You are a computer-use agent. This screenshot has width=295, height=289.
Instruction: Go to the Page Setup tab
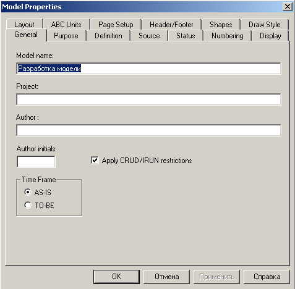(116, 25)
